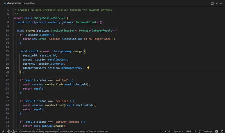Click the Error constructor on line 12
Viewport: 225px width, 133px height.
pos(42,39)
